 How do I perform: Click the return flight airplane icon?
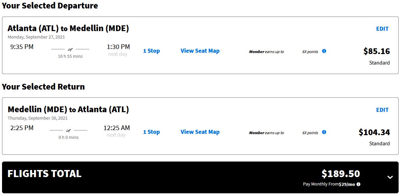pos(68,130)
